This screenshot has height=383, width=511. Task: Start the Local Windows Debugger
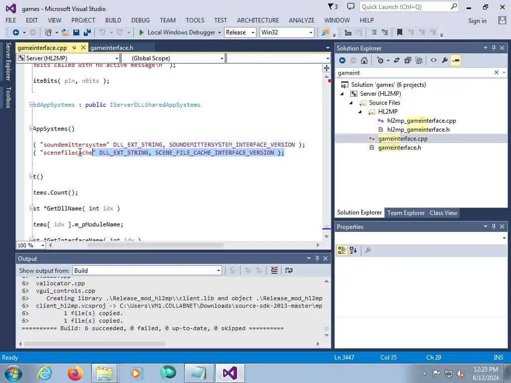(177, 32)
